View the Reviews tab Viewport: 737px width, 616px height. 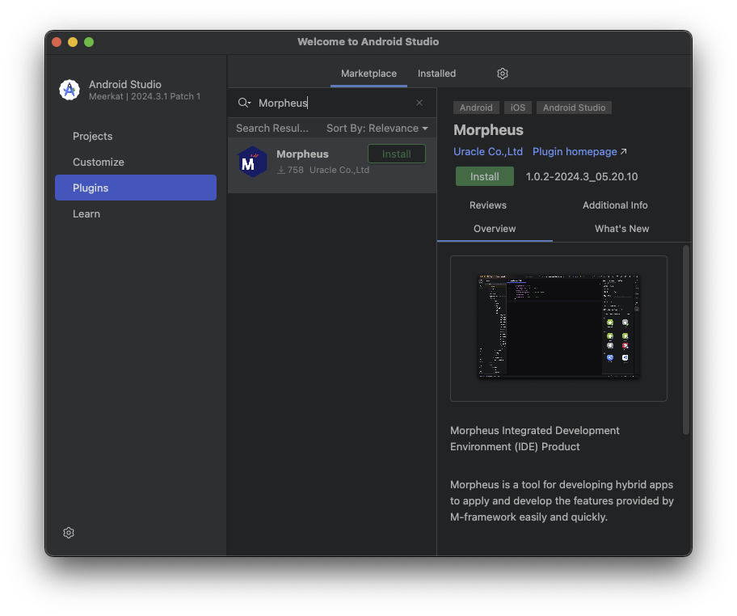[487, 205]
